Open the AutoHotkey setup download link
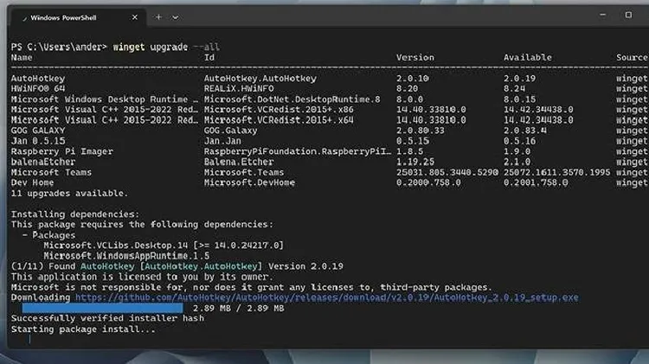The image size is (649, 364). [x=326, y=297]
